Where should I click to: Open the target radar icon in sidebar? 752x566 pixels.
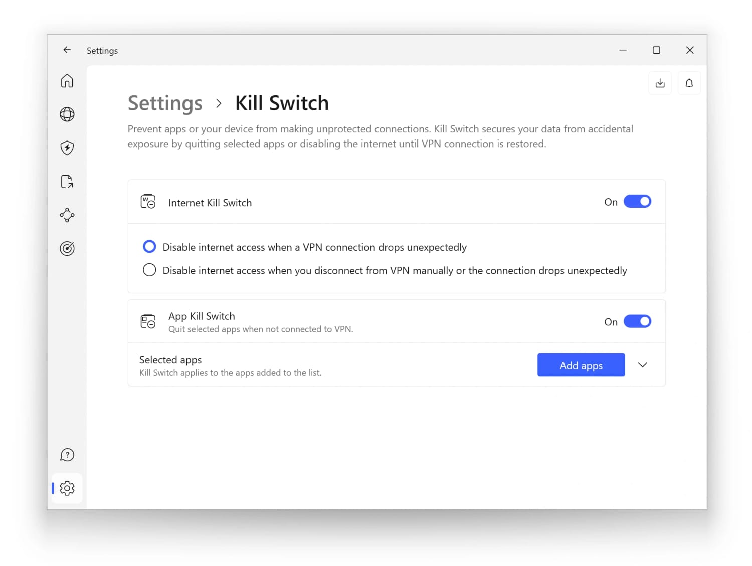pyautogui.click(x=67, y=248)
